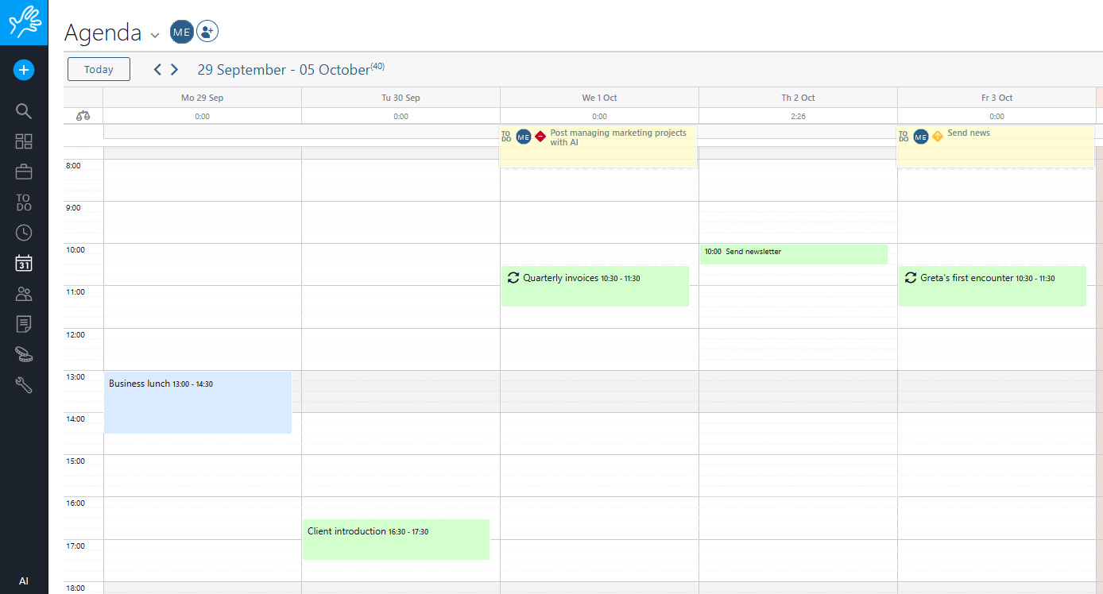Toggle the ME user filter avatar
This screenshot has width=1103, height=594.
pos(181,32)
